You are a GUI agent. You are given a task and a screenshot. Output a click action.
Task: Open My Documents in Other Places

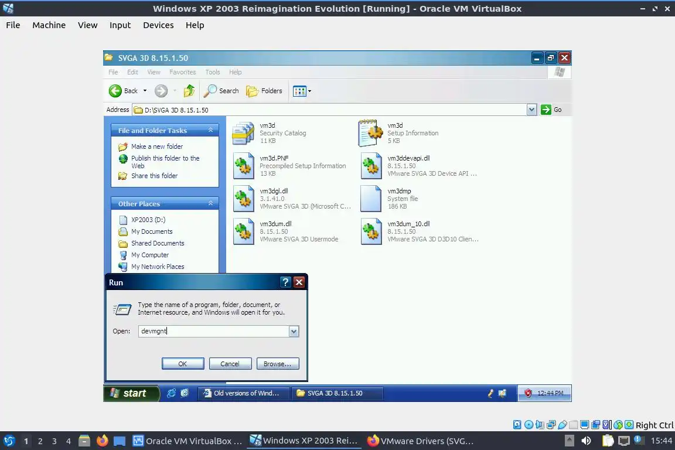152,231
